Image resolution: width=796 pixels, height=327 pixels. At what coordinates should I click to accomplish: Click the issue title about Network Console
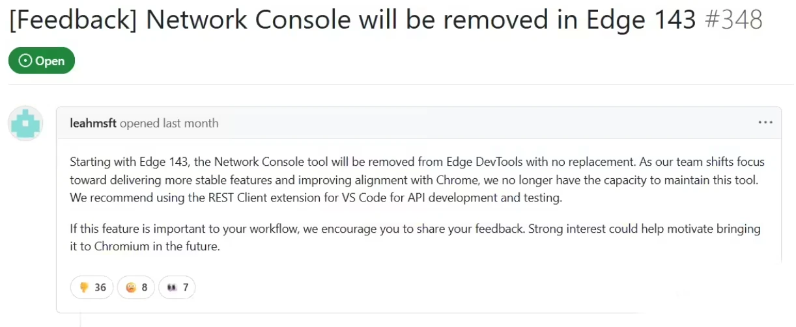click(352, 21)
